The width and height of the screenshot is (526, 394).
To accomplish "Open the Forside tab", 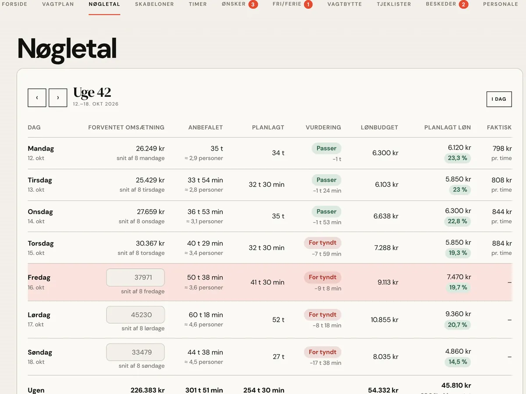I will click(x=14, y=4).
